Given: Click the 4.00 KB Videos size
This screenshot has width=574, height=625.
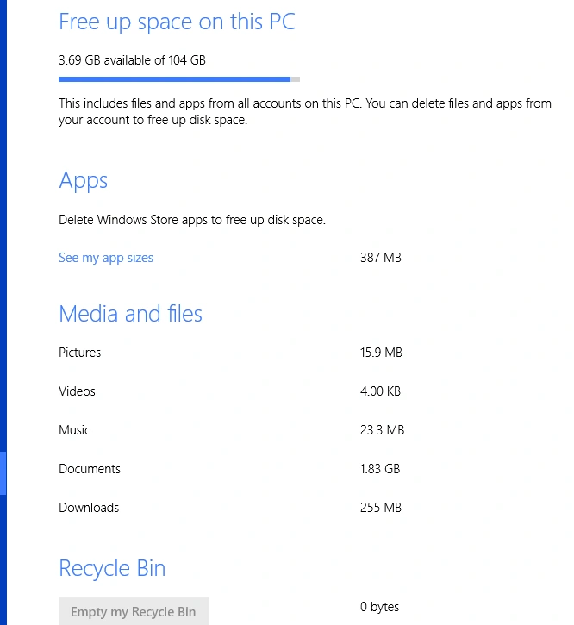Looking at the screenshot, I should tap(380, 391).
